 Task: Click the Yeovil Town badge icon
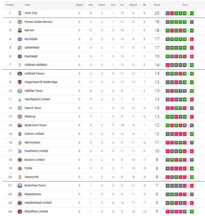[19, 108]
